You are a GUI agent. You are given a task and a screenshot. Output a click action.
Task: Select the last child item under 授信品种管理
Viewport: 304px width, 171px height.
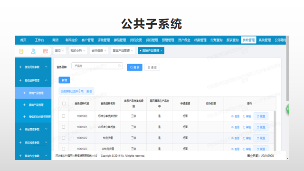tap(33, 117)
